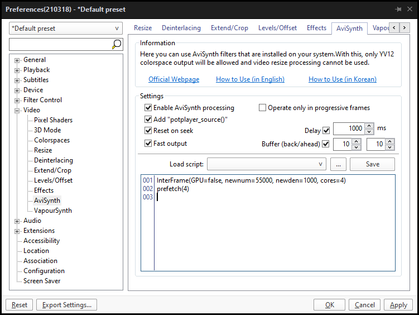Uncheck Reset on seek
Screen dimensions: 419x315
coord(148,131)
